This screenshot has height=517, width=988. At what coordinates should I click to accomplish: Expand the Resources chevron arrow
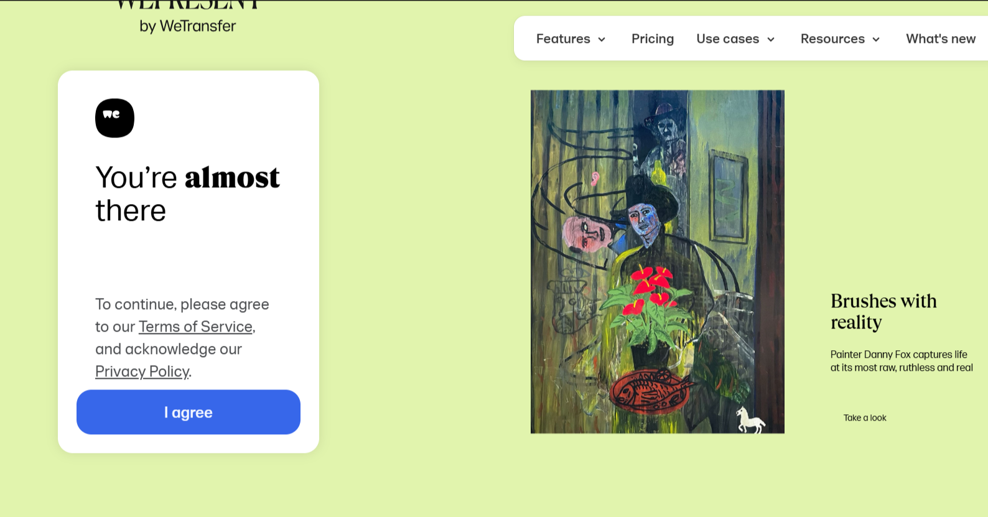(x=876, y=39)
